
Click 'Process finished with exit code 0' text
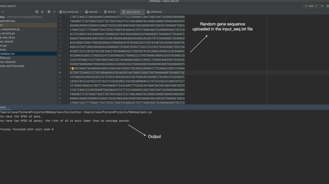click(27, 129)
